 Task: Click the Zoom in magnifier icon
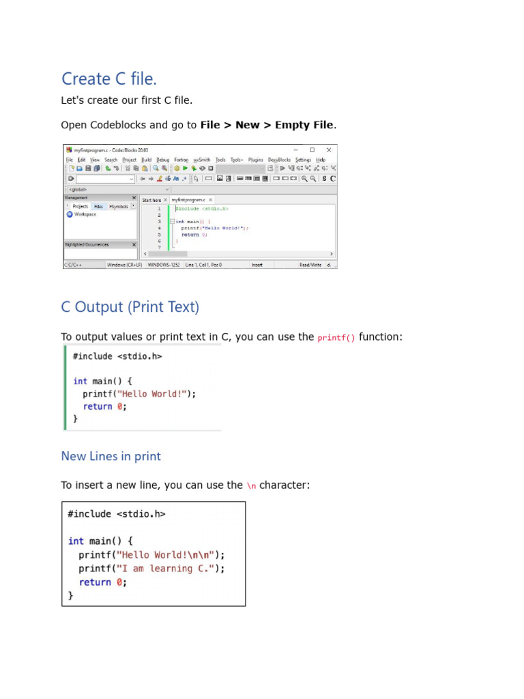pyautogui.click(x=304, y=179)
